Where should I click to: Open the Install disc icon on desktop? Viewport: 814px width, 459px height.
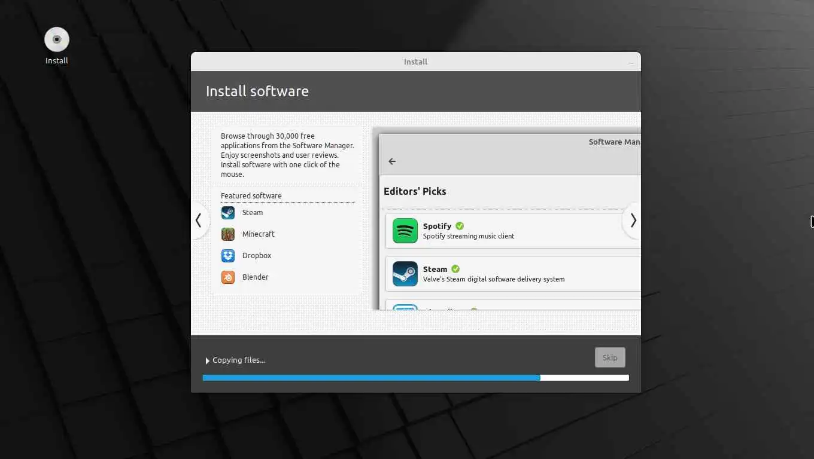tap(57, 40)
